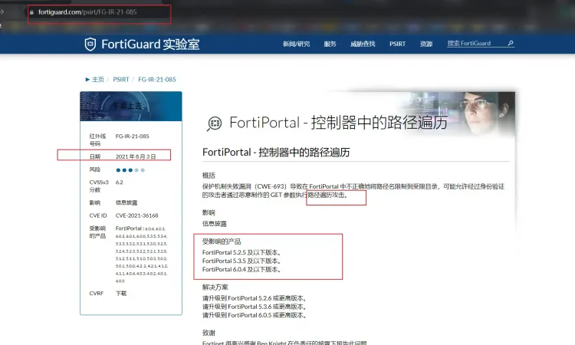
Task: Open the 服务 menu
Action: 330,44
